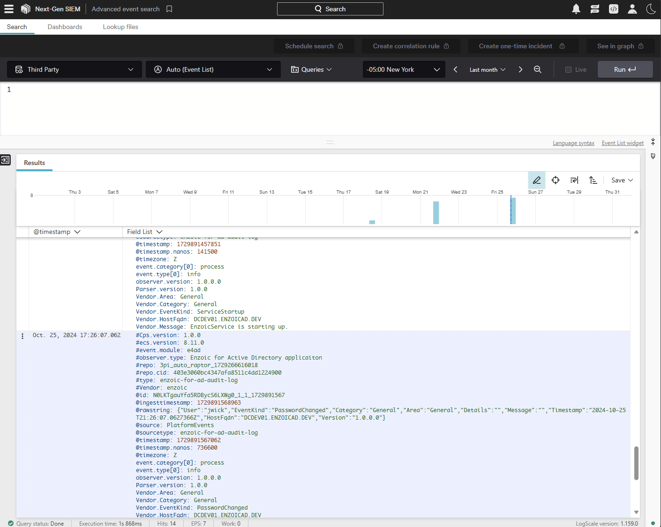The height and width of the screenshot is (527, 661).
Task: Click the pane resize handle below editor
Action: coord(330,142)
